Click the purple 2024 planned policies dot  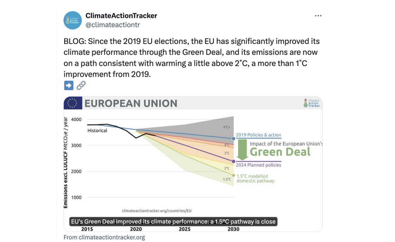click(234, 161)
